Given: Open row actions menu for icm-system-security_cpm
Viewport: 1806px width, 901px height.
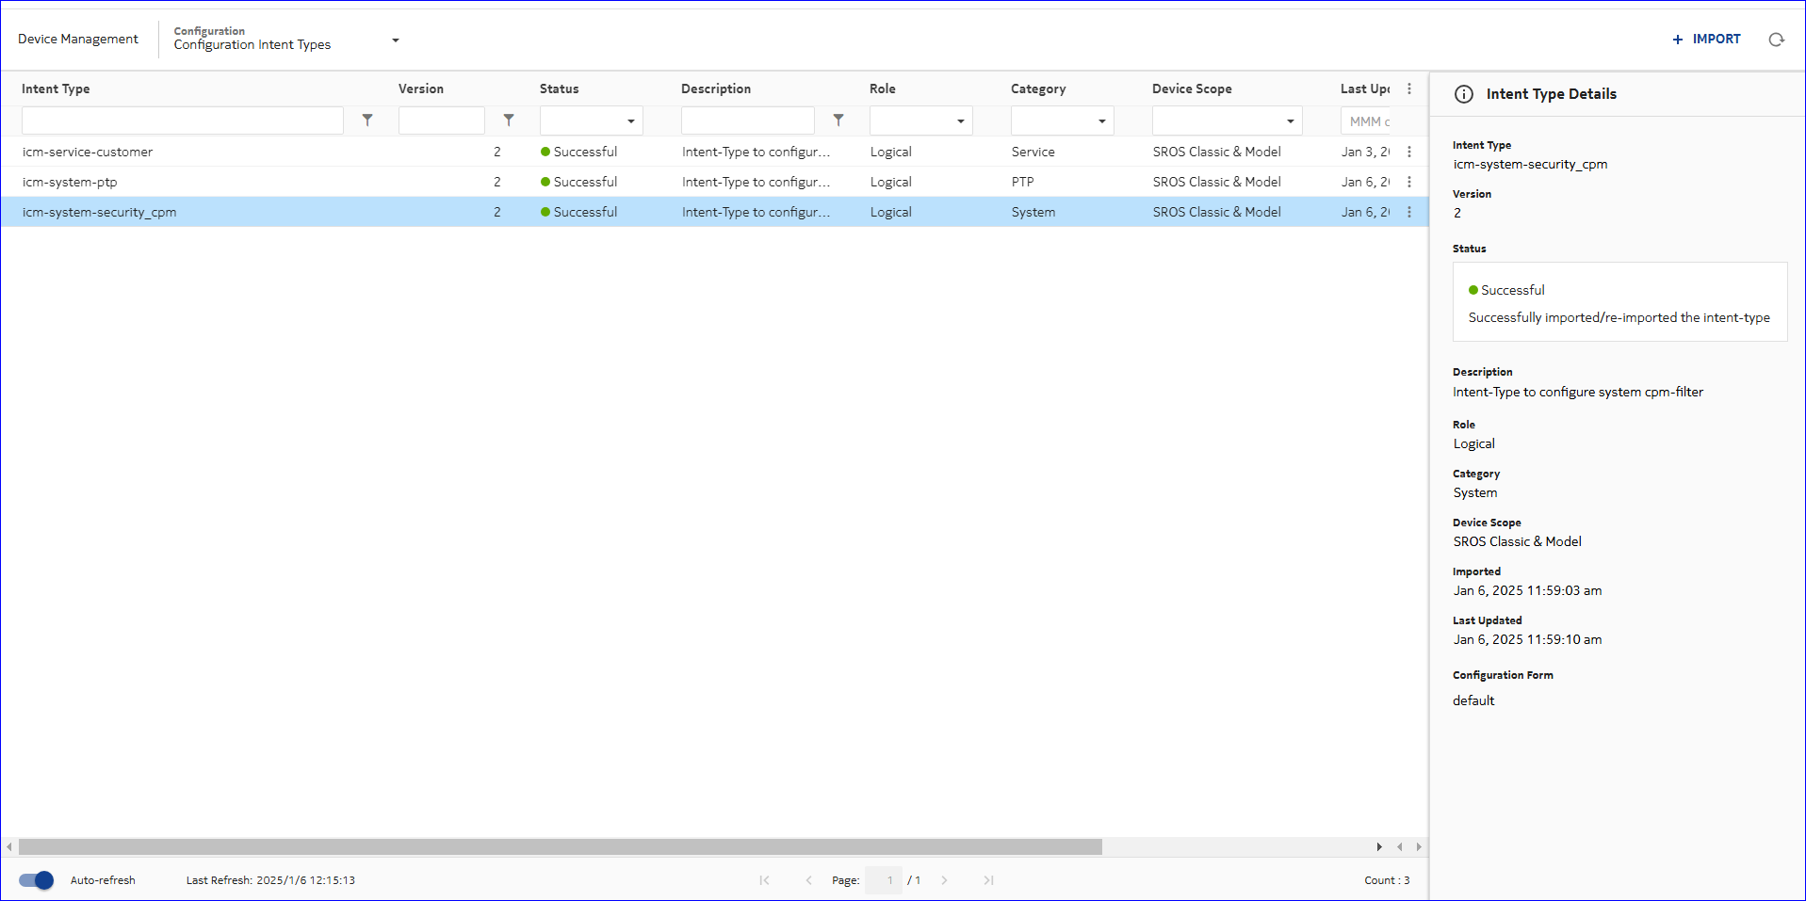Looking at the screenshot, I should [x=1409, y=212].
